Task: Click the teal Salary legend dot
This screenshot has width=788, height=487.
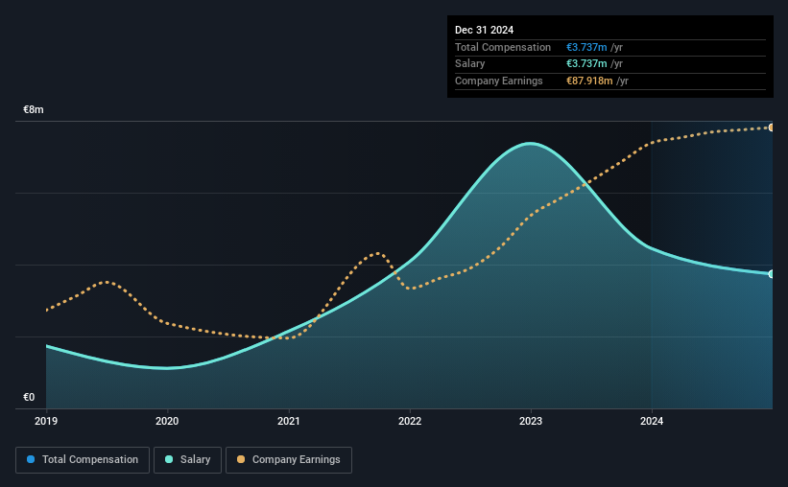Action: (x=169, y=459)
